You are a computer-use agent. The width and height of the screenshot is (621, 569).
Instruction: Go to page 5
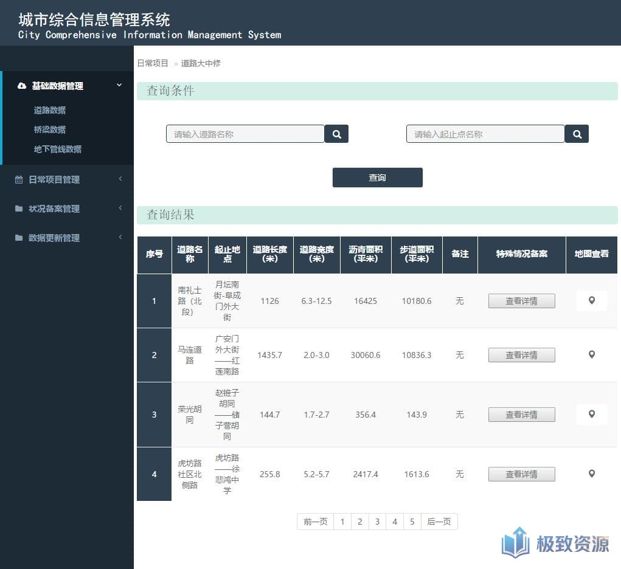point(412,522)
